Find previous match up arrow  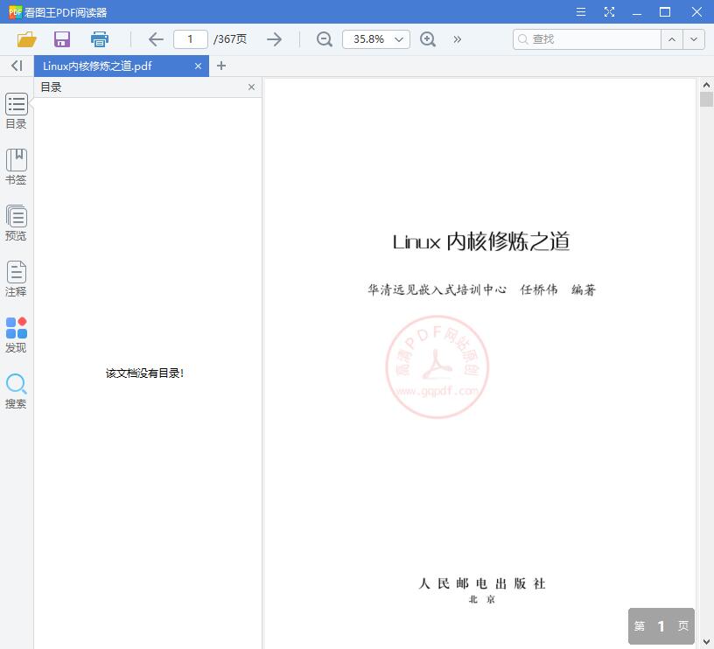[672, 39]
